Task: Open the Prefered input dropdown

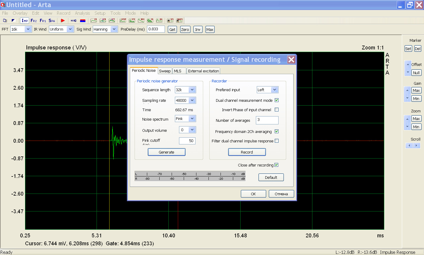Action: 274,90
